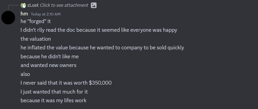The height and width of the screenshot is (109, 258).
Task: Click the message "the valuation"
Action: tap(36, 39)
